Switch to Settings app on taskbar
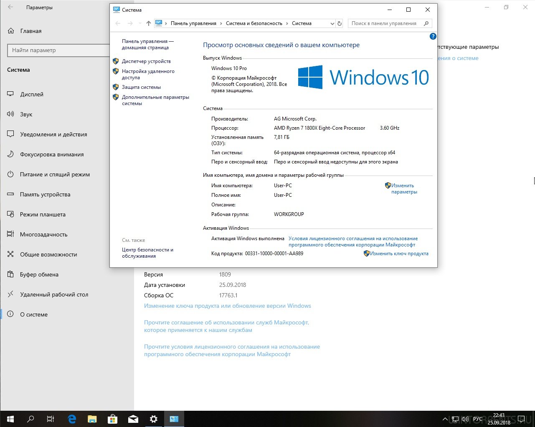The height and width of the screenshot is (427, 535). coord(154,419)
